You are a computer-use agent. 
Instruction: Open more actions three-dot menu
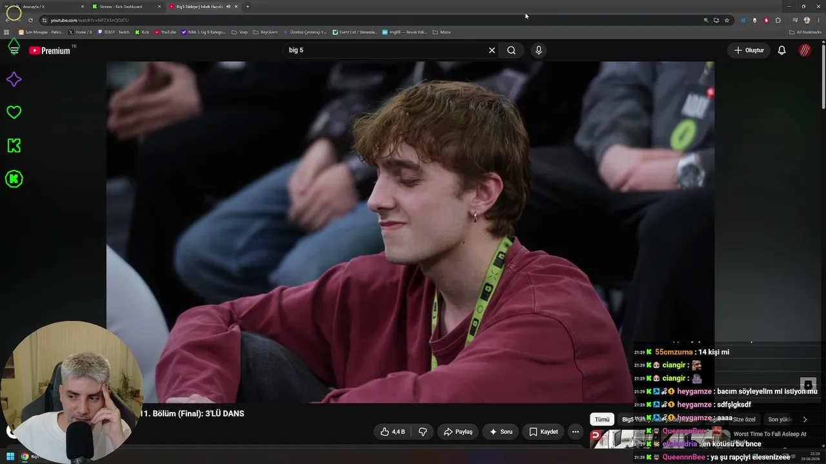575,432
